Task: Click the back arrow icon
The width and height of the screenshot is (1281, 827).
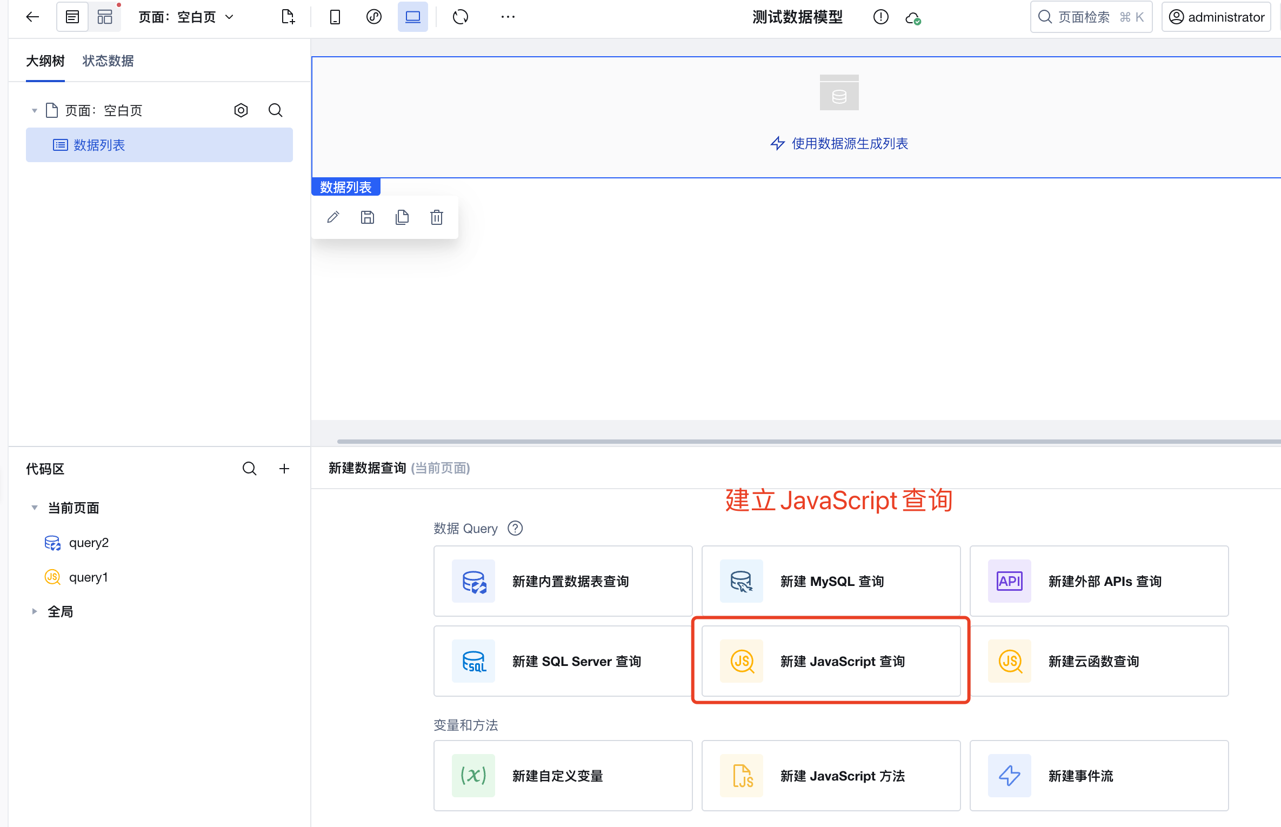Action: 32,17
